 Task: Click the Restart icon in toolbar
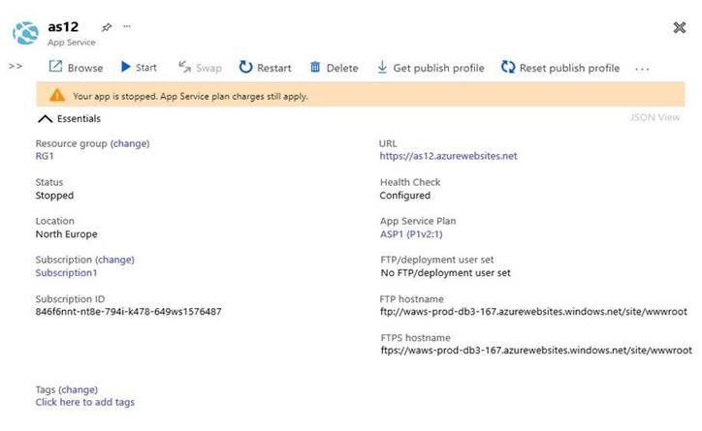pos(246,68)
